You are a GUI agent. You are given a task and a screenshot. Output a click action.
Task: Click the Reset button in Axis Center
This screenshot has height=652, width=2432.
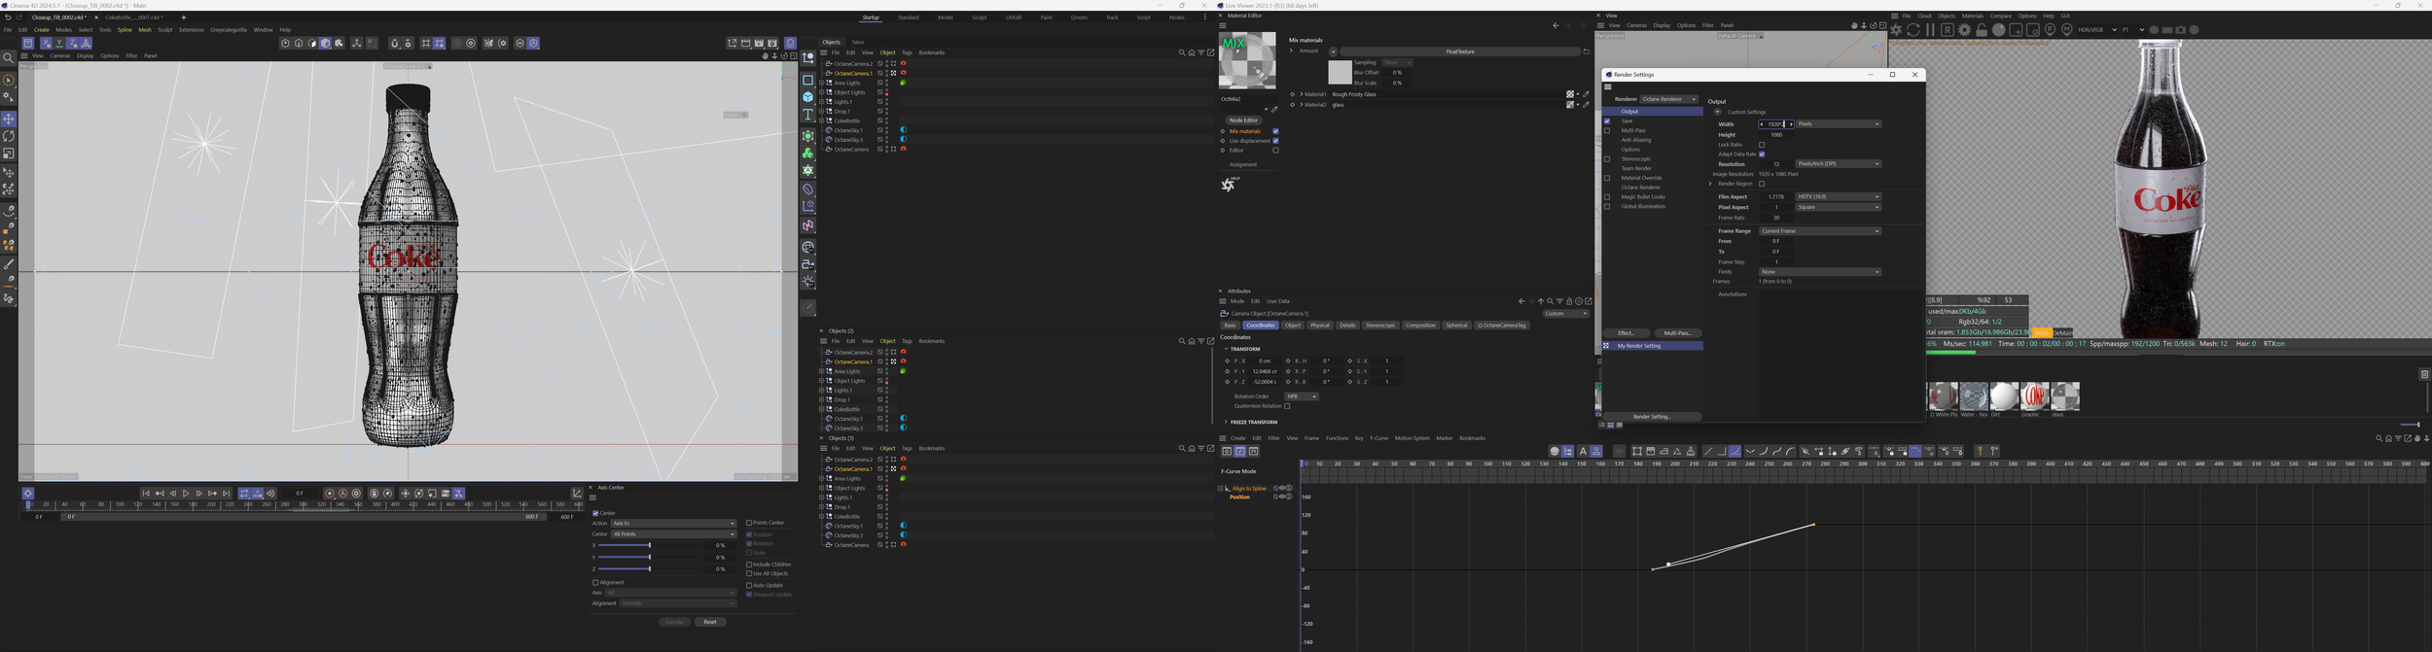pos(710,622)
